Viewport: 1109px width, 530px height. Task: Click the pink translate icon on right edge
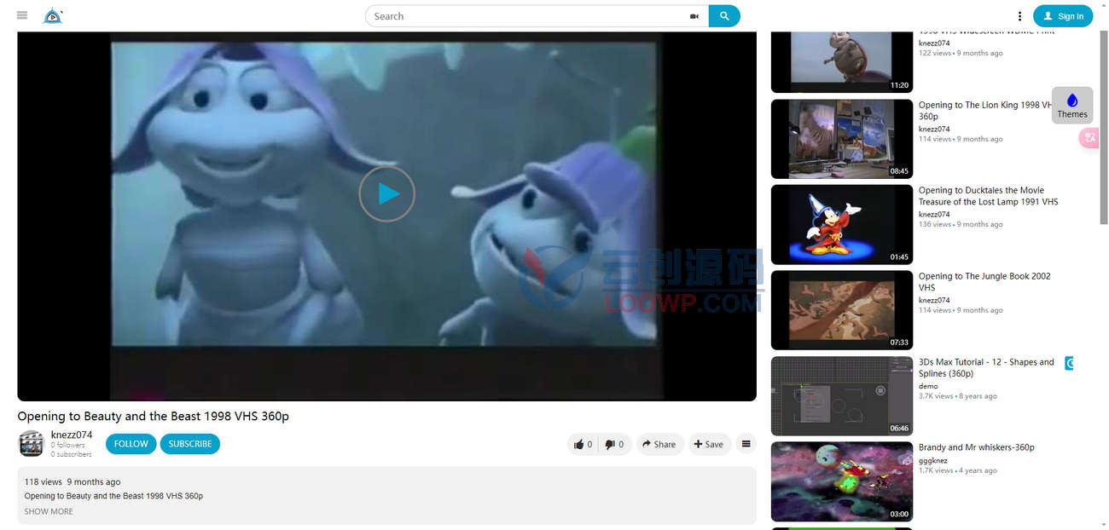[1089, 137]
